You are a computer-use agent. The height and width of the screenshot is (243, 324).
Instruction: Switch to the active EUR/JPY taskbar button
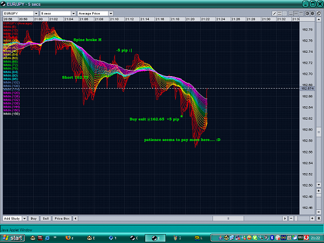coord(155,238)
